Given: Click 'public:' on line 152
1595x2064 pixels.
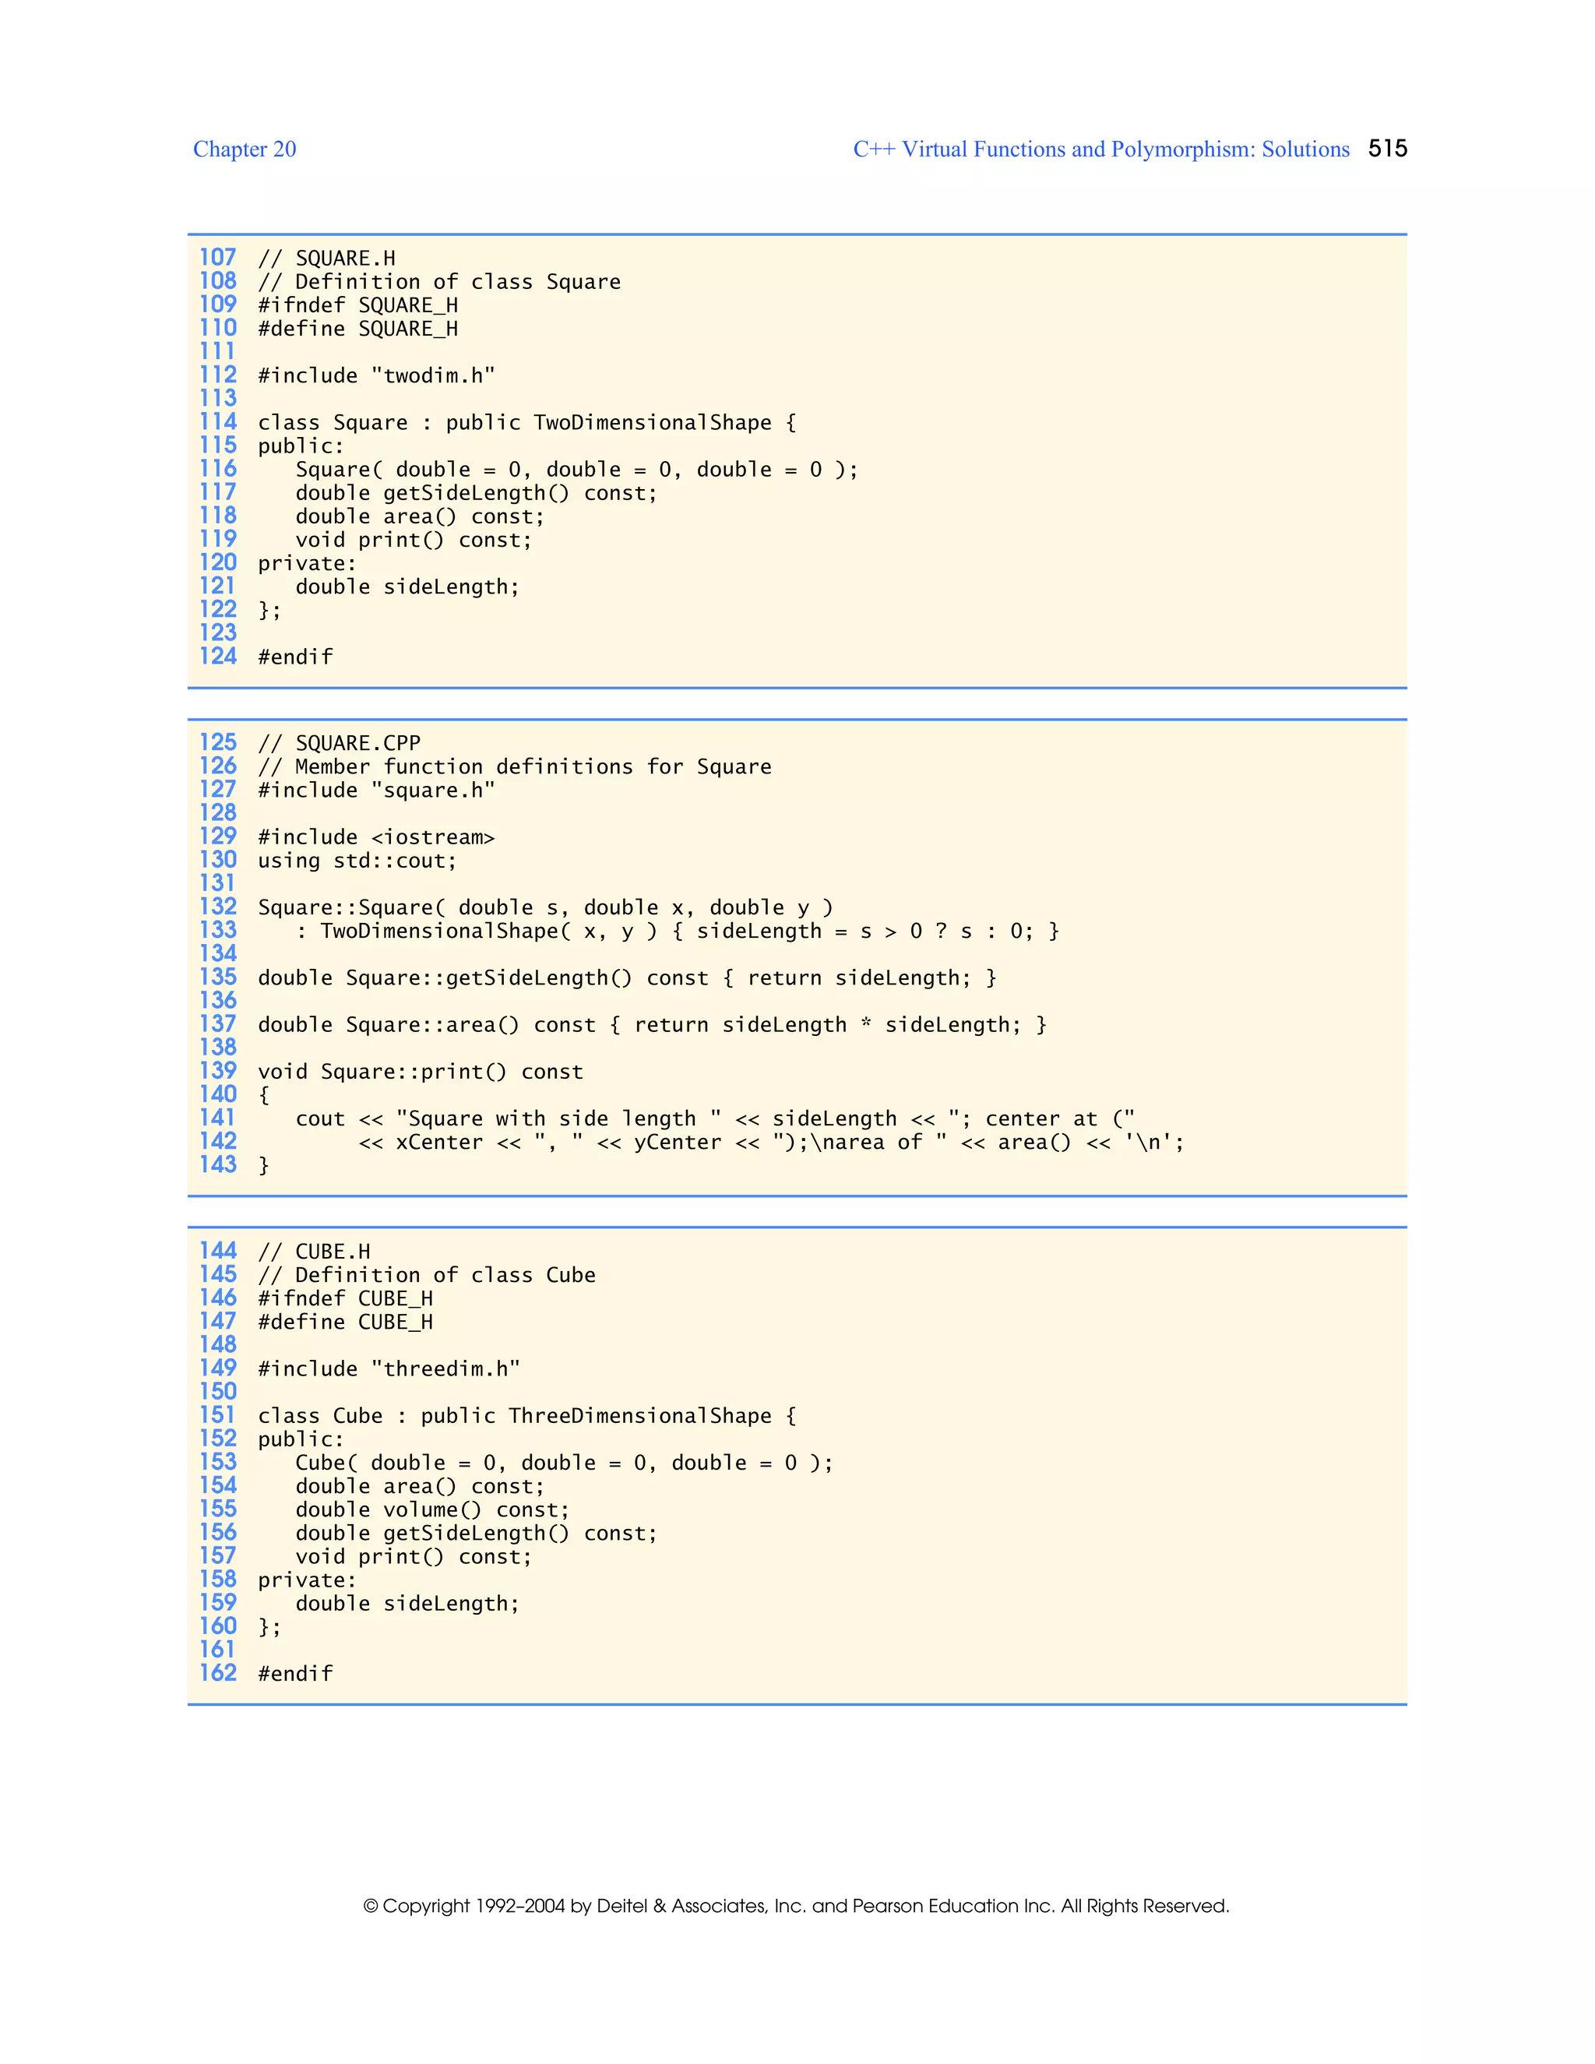Looking at the screenshot, I should point(301,1440).
